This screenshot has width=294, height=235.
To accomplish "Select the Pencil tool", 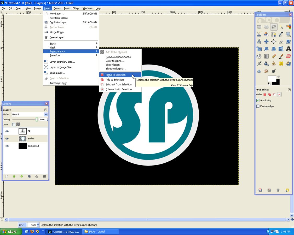I will point(274,56).
